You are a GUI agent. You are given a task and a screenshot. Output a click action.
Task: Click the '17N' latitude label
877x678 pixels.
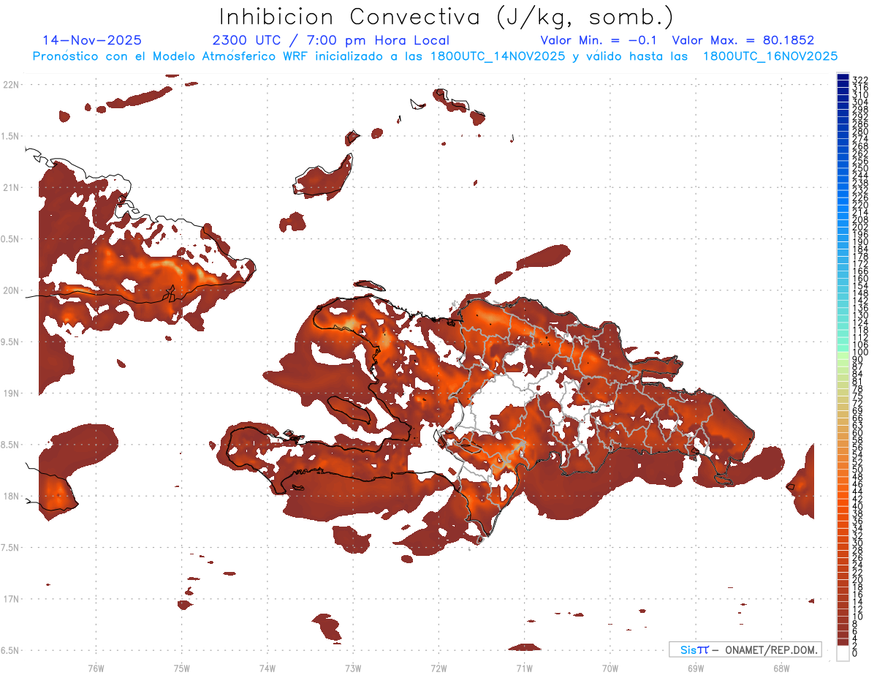point(11,599)
